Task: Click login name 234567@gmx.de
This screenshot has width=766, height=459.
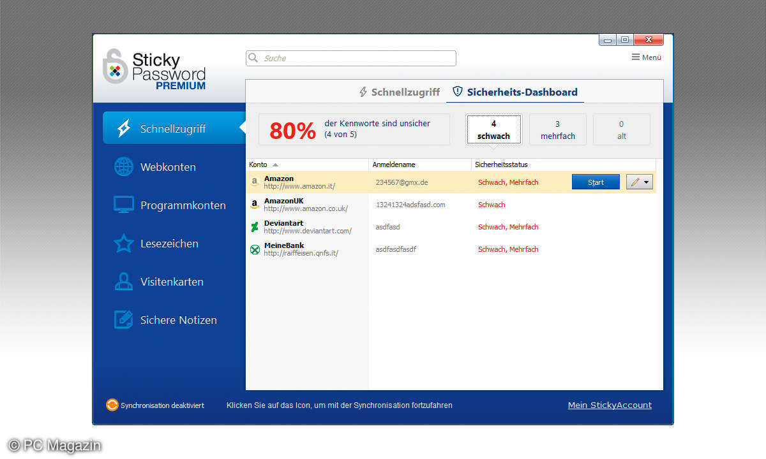Action: (402, 182)
